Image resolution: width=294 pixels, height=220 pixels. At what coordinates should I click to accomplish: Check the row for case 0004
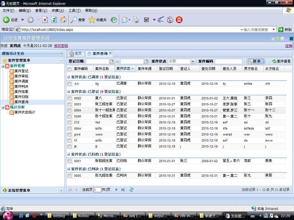69,110
